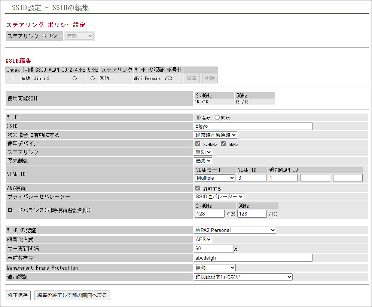
Task: Click the 2.4GHz circle mark in Jinji row
Action: click(75, 78)
